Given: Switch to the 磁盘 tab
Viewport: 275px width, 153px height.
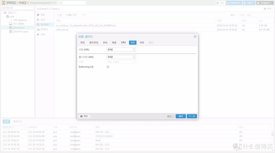Looking at the screenshot, I should pos(114,43).
